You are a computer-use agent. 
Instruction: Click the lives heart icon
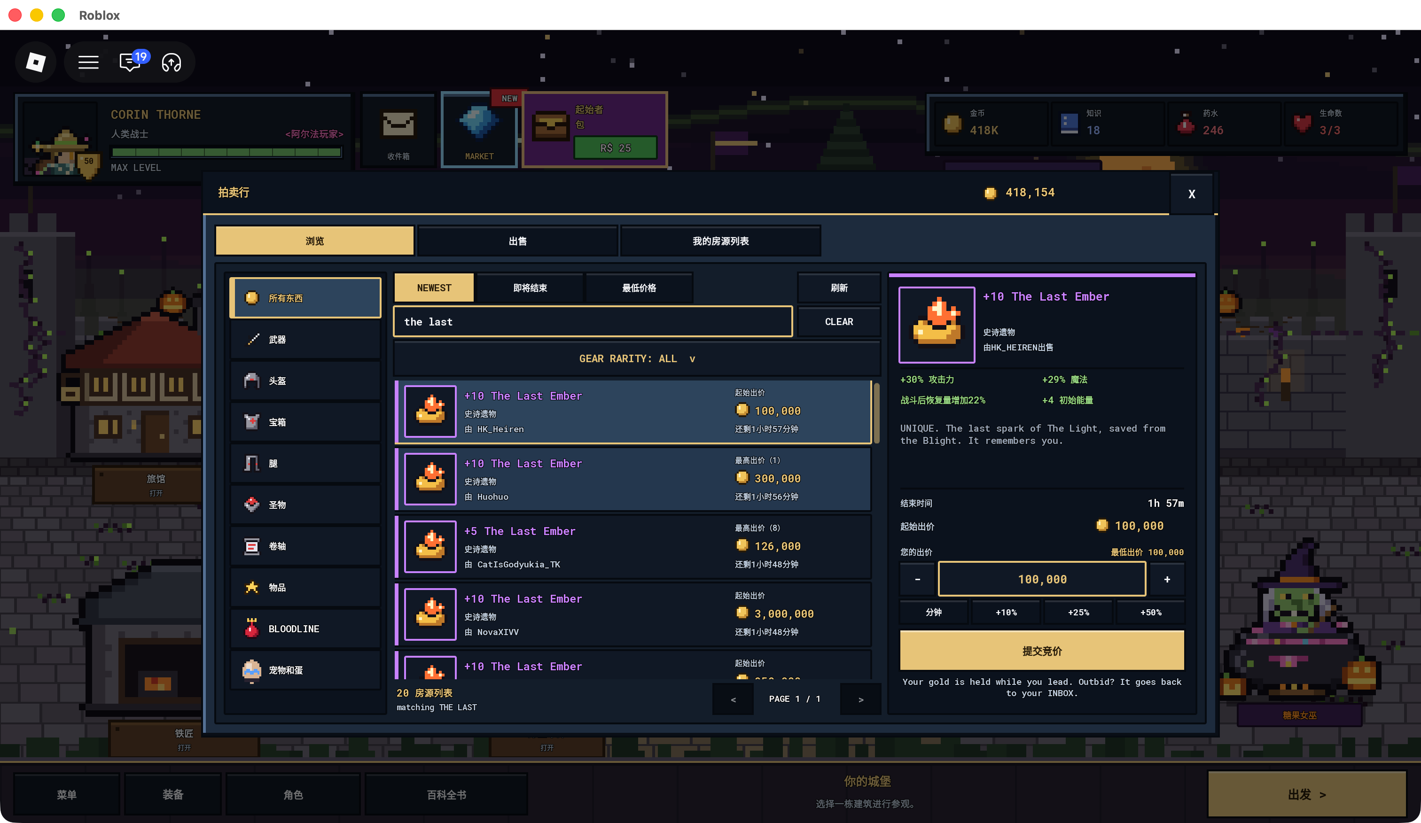pos(1302,124)
